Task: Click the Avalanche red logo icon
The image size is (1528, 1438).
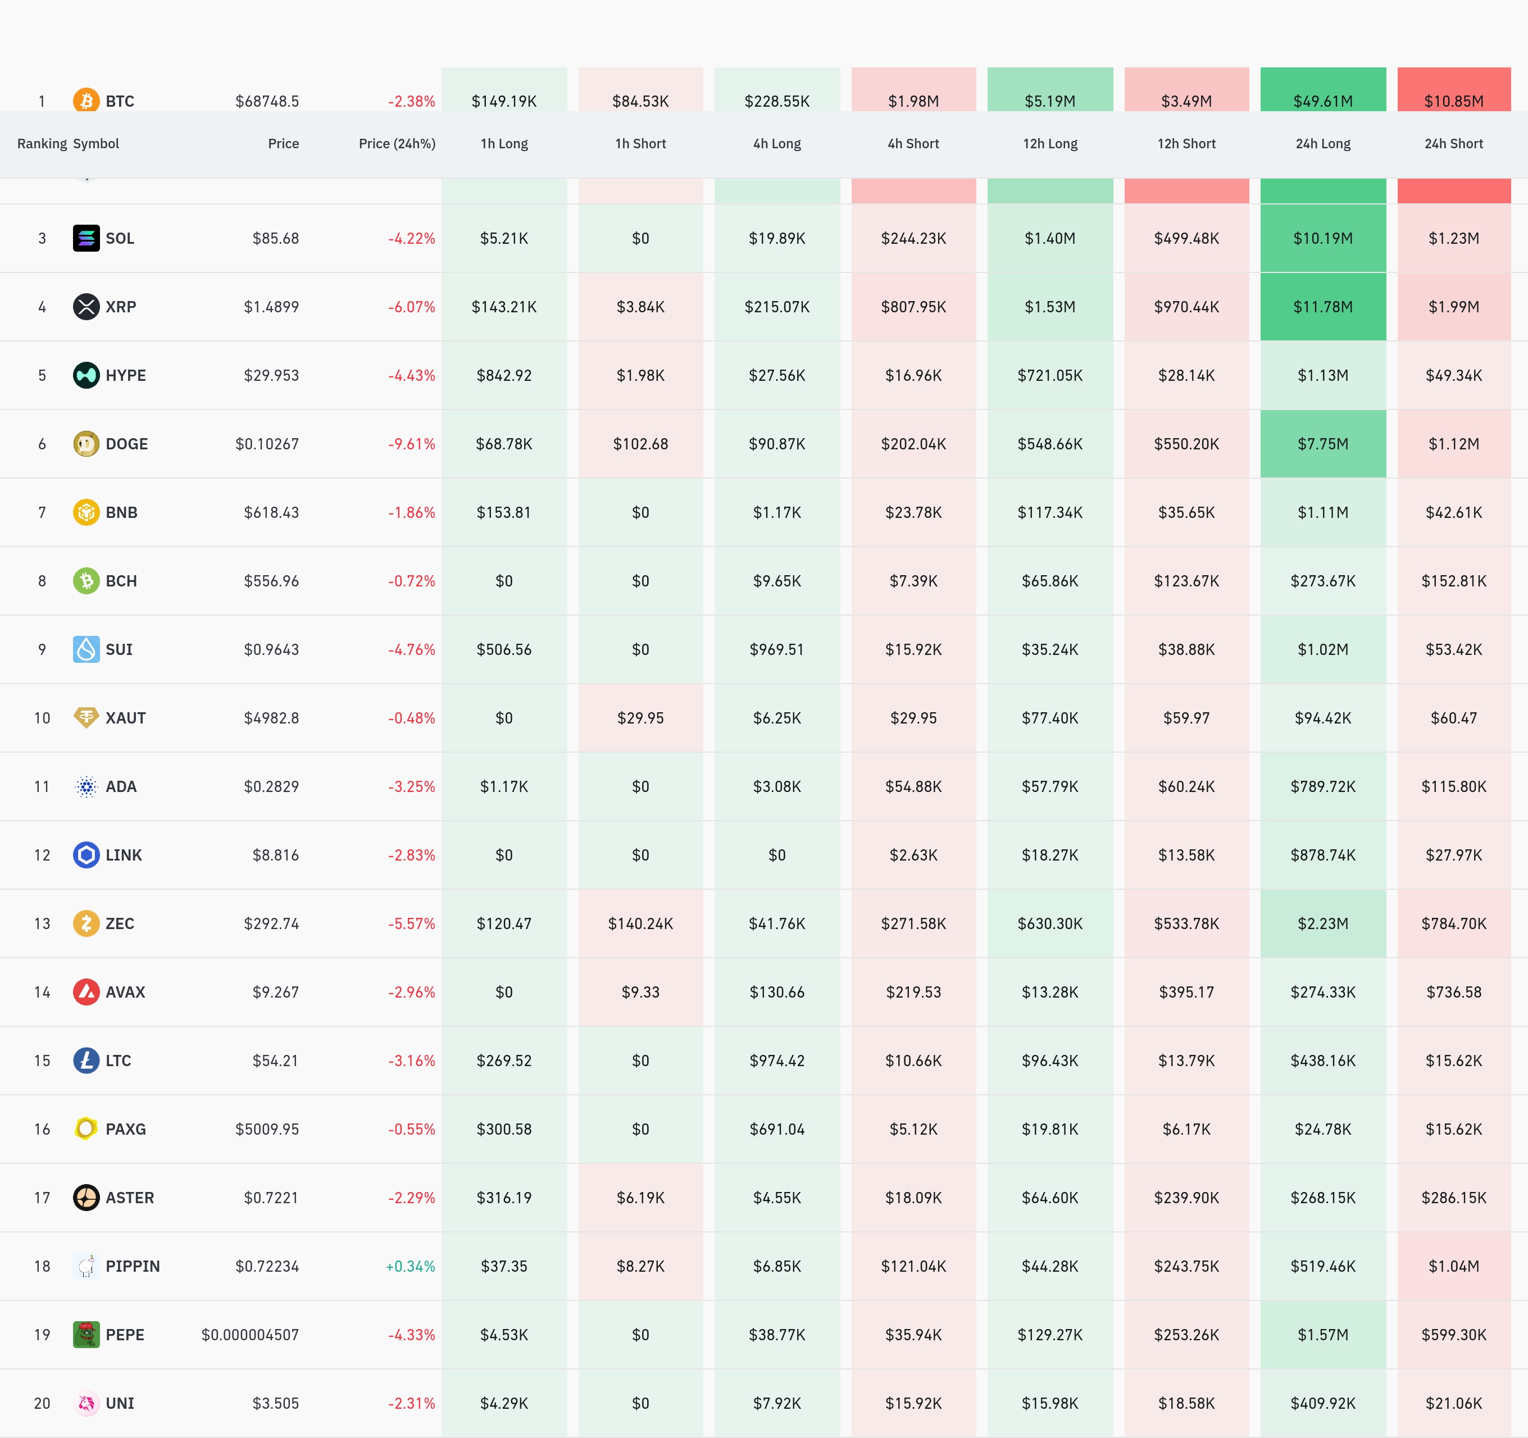Action: pyautogui.click(x=86, y=991)
